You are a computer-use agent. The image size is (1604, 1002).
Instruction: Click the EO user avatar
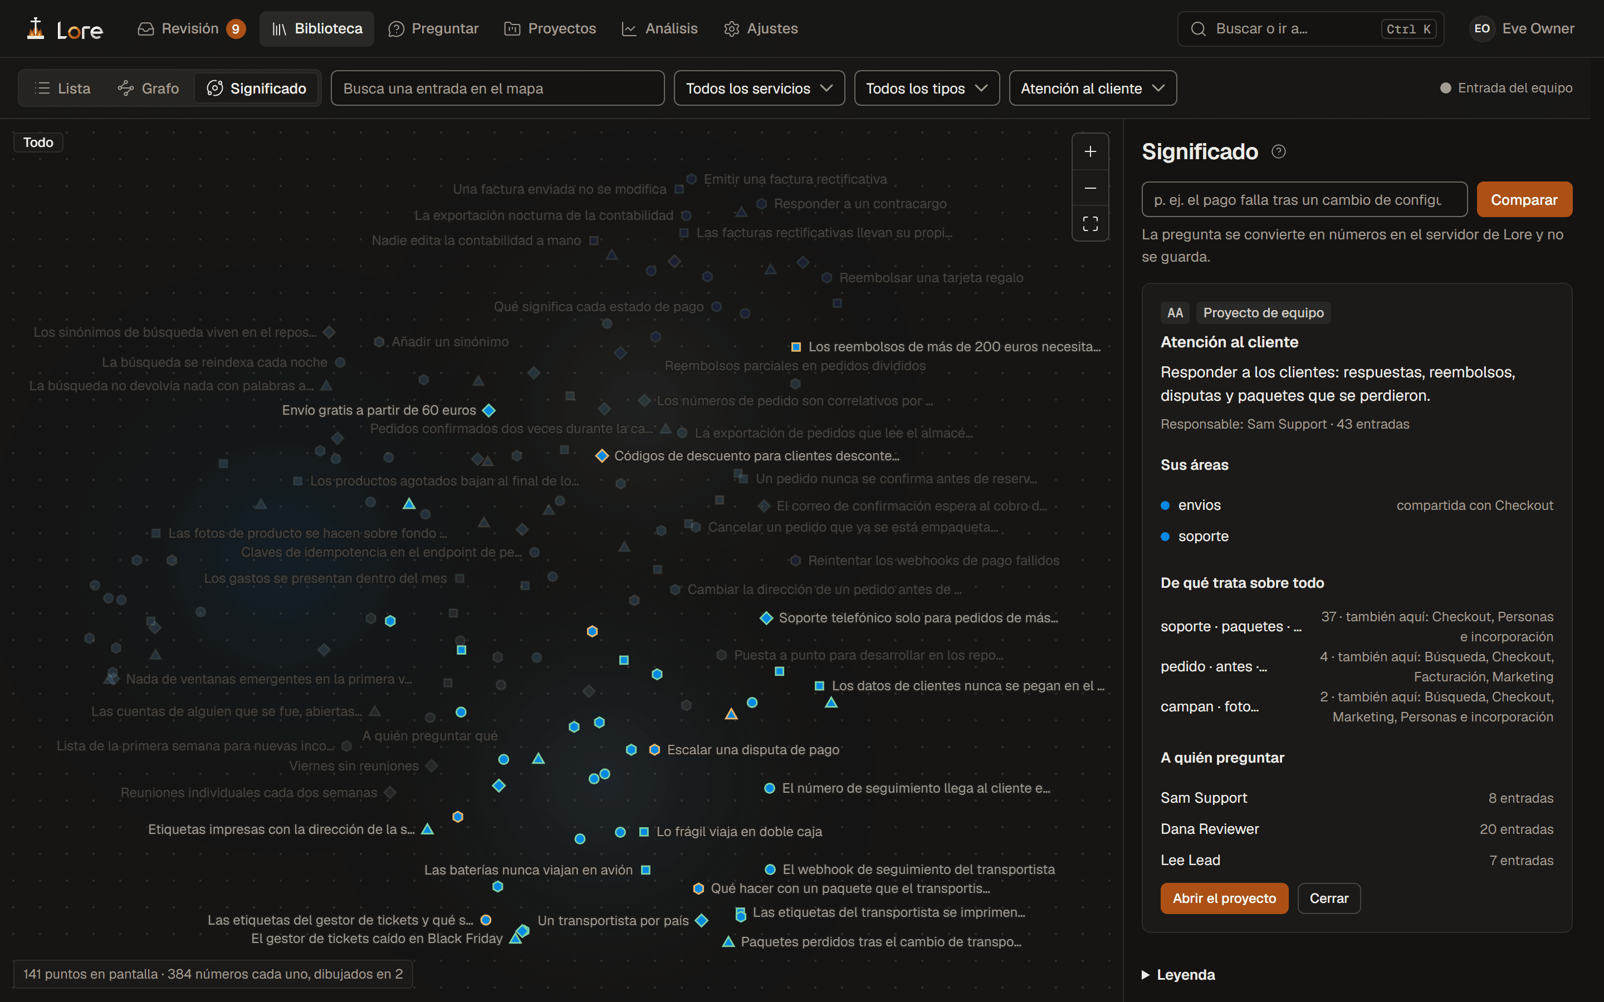[1482, 28]
